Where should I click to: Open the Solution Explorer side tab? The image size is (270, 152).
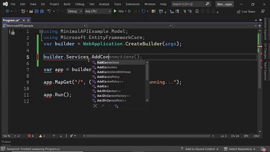[x=265, y=29]
